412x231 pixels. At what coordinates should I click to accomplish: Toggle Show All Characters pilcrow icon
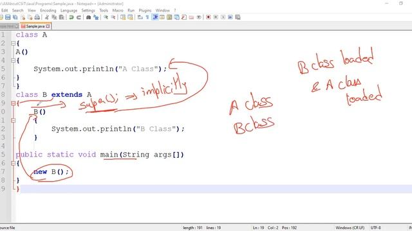[147, 17]
